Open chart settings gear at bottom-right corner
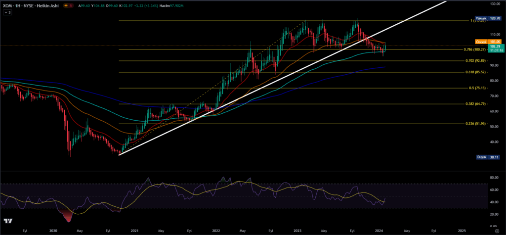The width and height of the screenshot is (506, 235). (497, 231)
